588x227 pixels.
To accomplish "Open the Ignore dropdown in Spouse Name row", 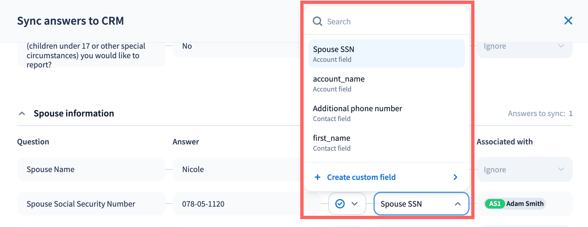I will [524, 170].
